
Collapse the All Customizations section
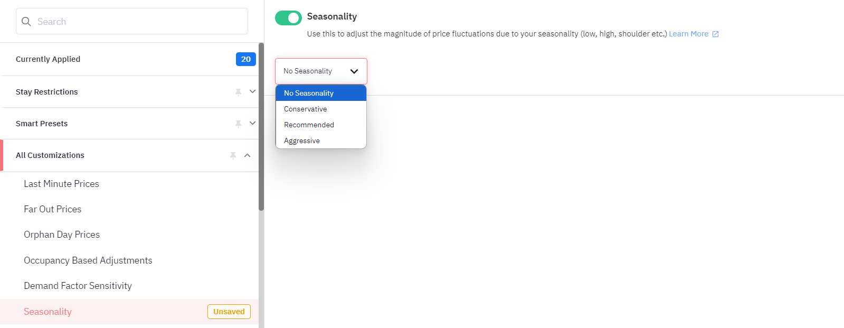pyautogui.click(x=247, y=155)
